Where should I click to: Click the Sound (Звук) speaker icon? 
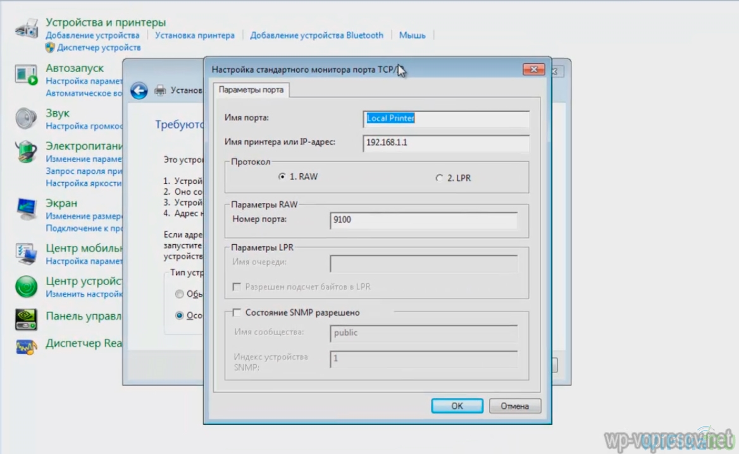(x=27, y=119)
